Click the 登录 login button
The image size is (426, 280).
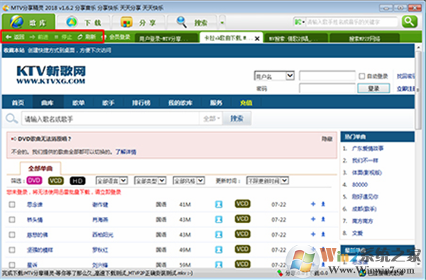[373, 88]
